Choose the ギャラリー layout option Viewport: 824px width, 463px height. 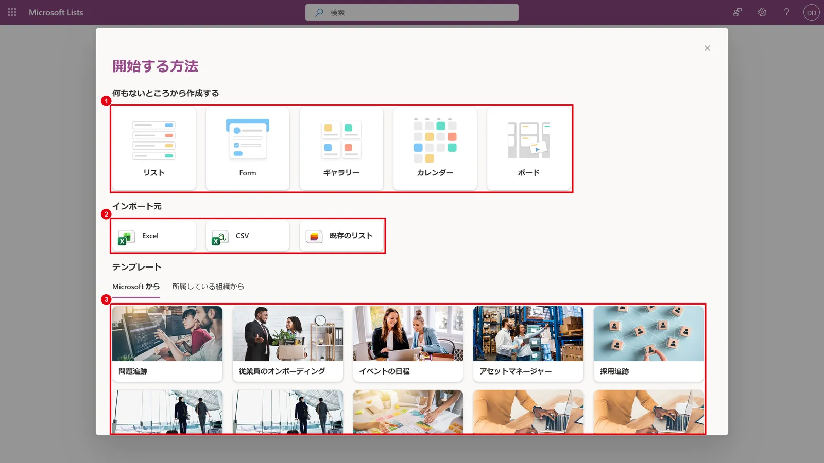coord(341,149)
